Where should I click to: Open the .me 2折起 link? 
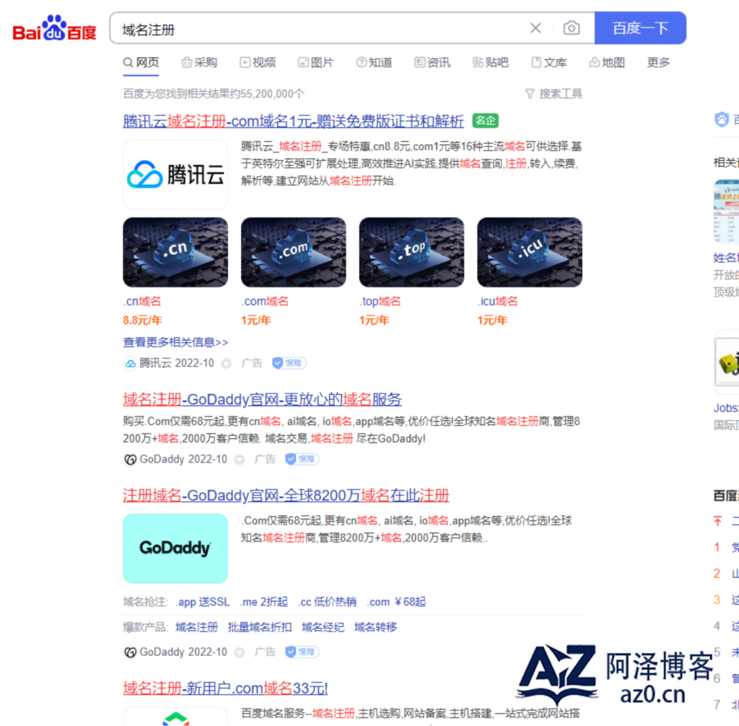click(x=264, y=602)
